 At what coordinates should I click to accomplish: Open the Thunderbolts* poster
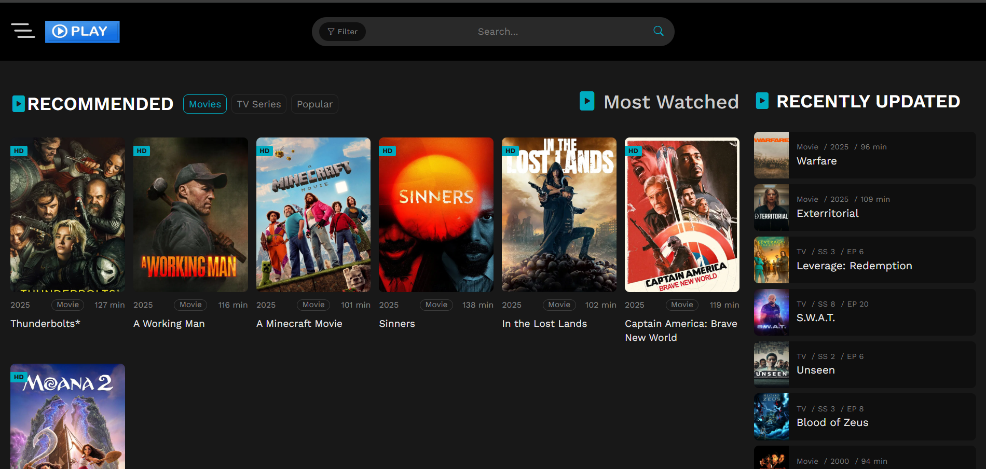[x=67, y=214]
